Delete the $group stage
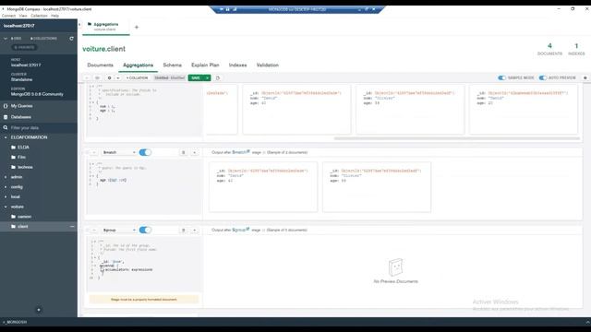 [x=184, y=230]
